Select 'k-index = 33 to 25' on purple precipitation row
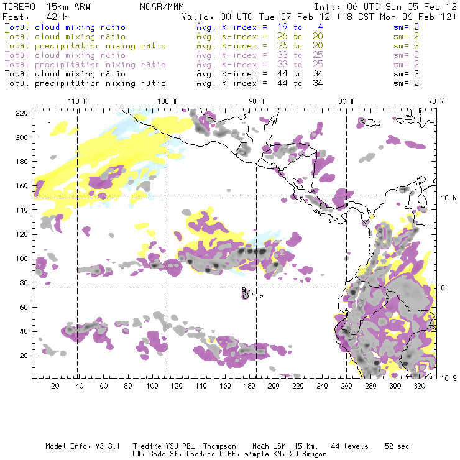 coord(272,65)
